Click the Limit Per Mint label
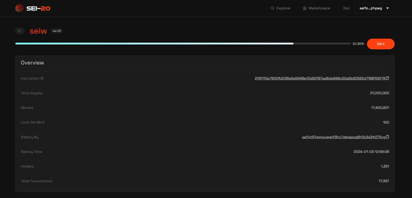This screenshot has width=412, height=198. [33, 122]
